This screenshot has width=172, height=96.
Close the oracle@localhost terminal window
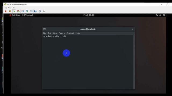tap(132, 29)
